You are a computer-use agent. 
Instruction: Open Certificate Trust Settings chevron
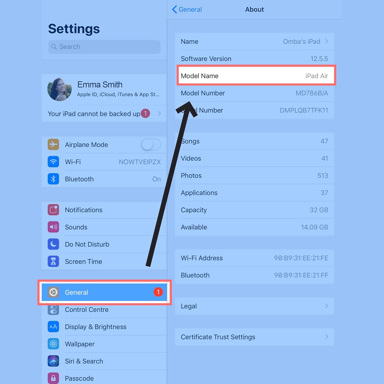click(326, 337)
